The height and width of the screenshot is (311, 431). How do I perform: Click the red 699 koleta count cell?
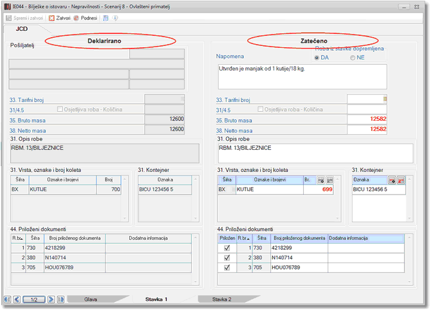318,189
